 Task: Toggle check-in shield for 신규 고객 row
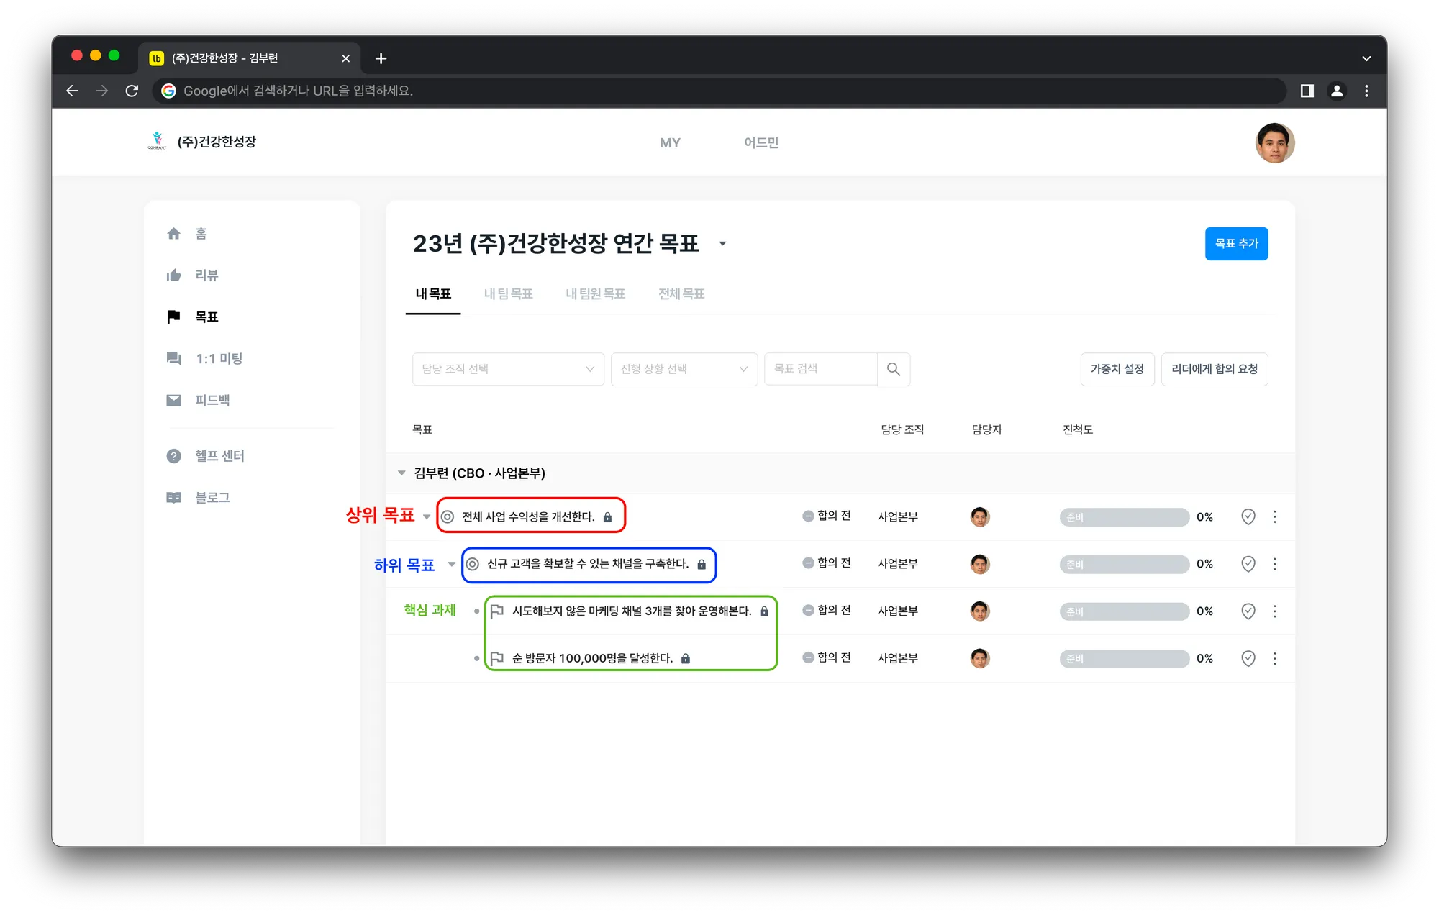[x=1248, y=565]
